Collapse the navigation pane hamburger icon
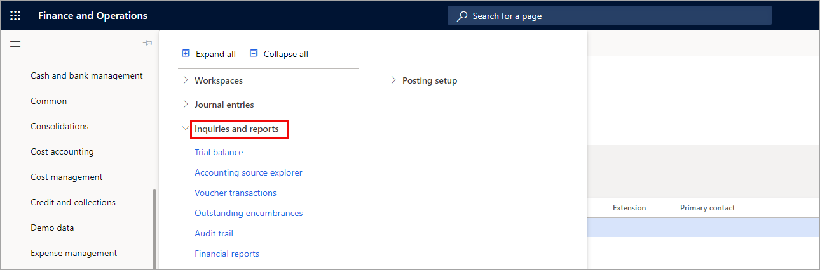820x270 pixels. tap(15, 44)
